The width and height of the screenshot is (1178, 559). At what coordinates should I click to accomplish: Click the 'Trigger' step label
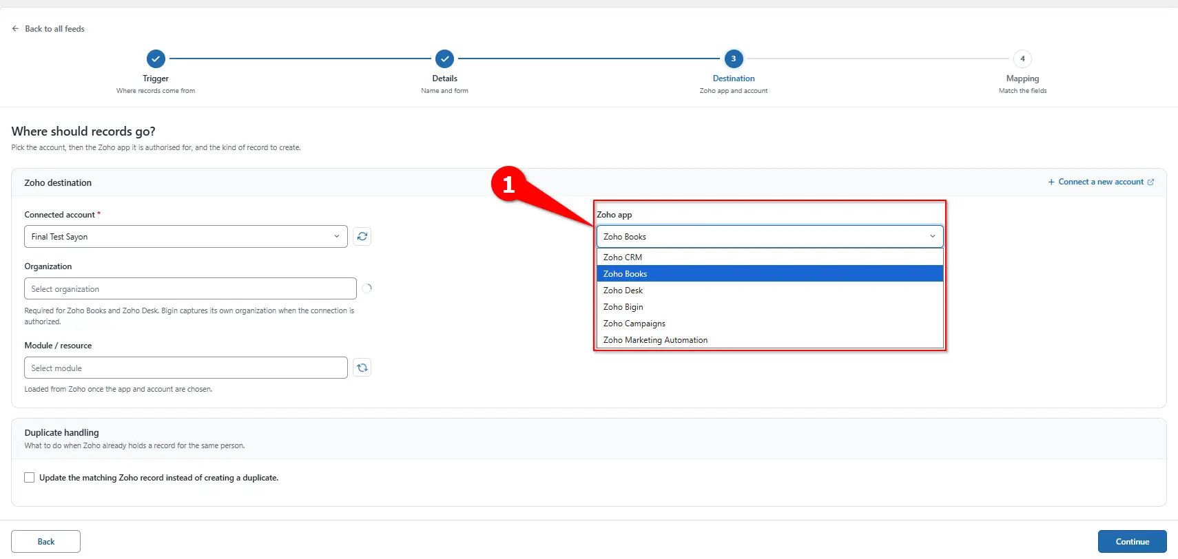156,78
